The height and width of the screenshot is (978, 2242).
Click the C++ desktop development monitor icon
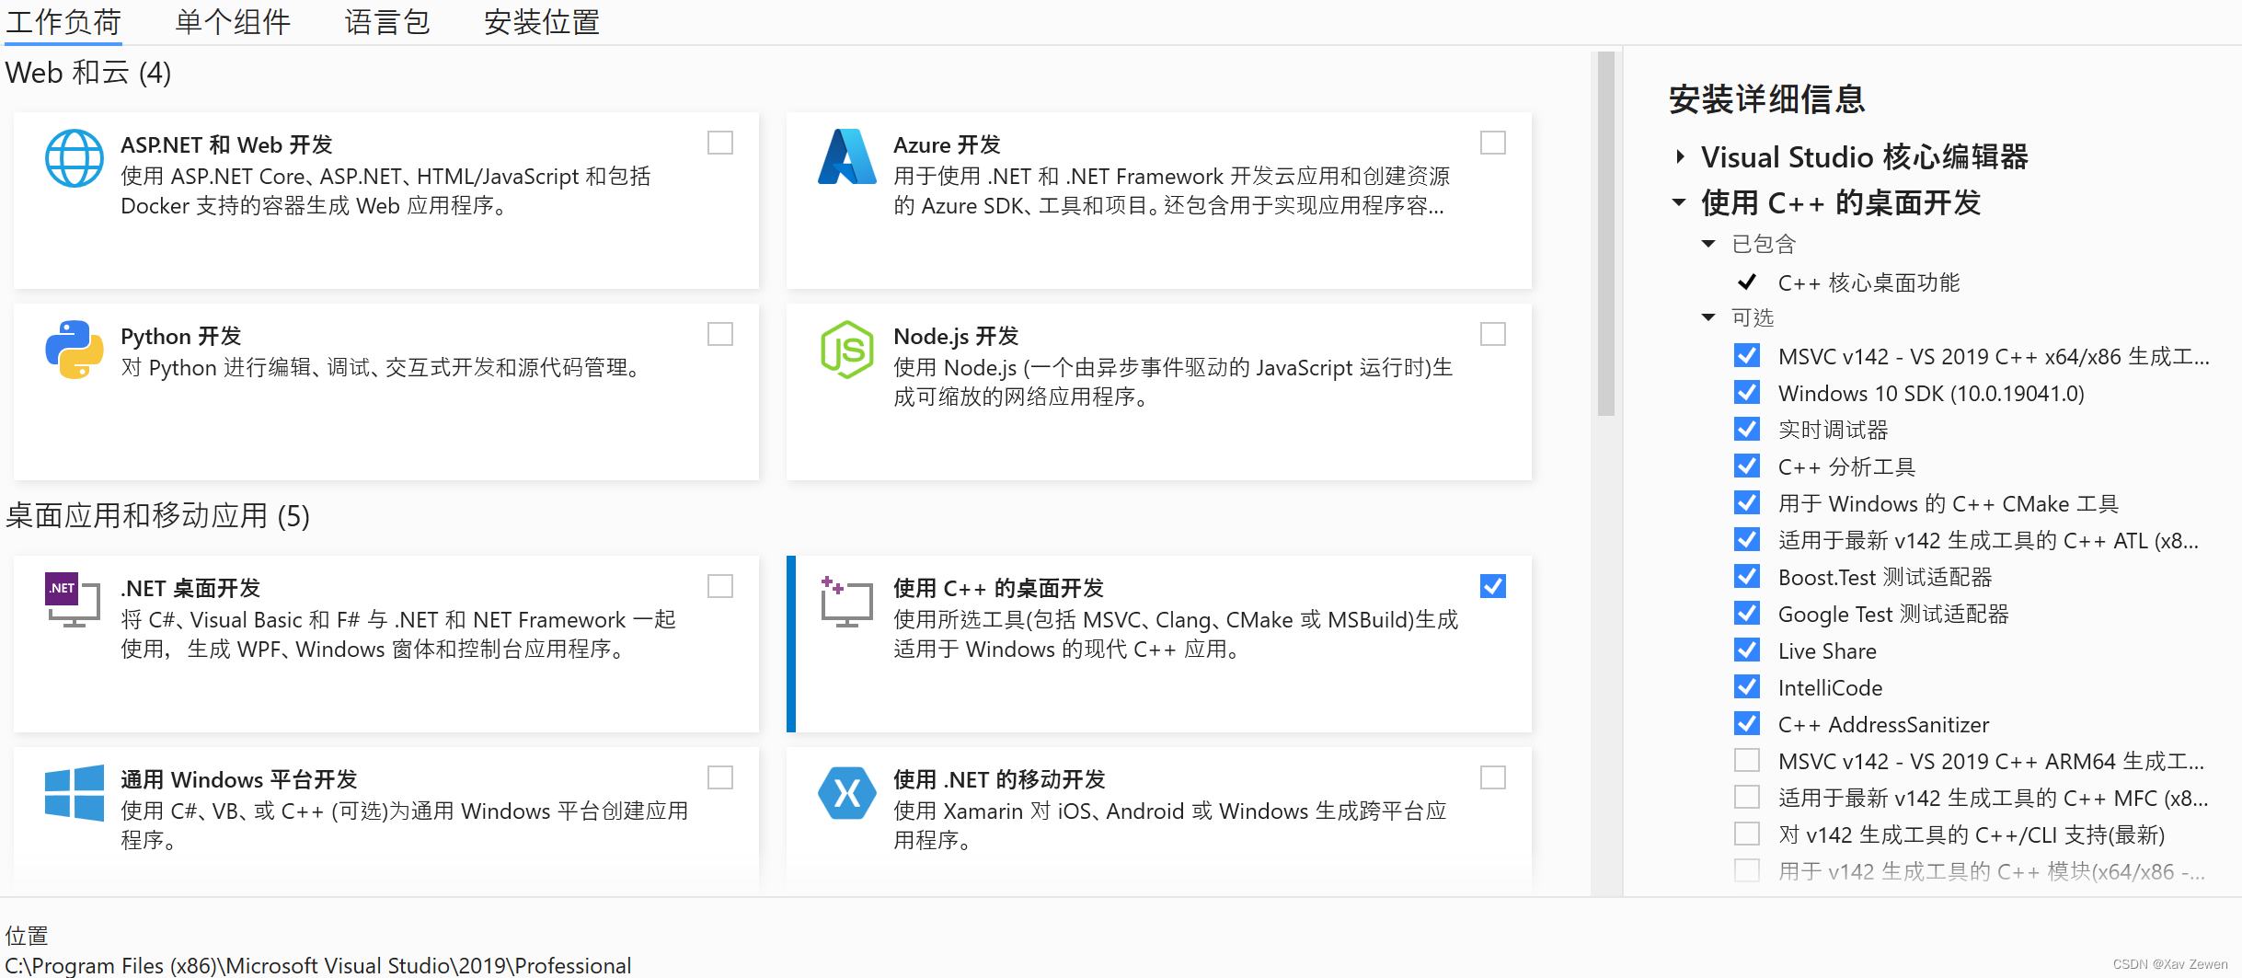[846, 602]
